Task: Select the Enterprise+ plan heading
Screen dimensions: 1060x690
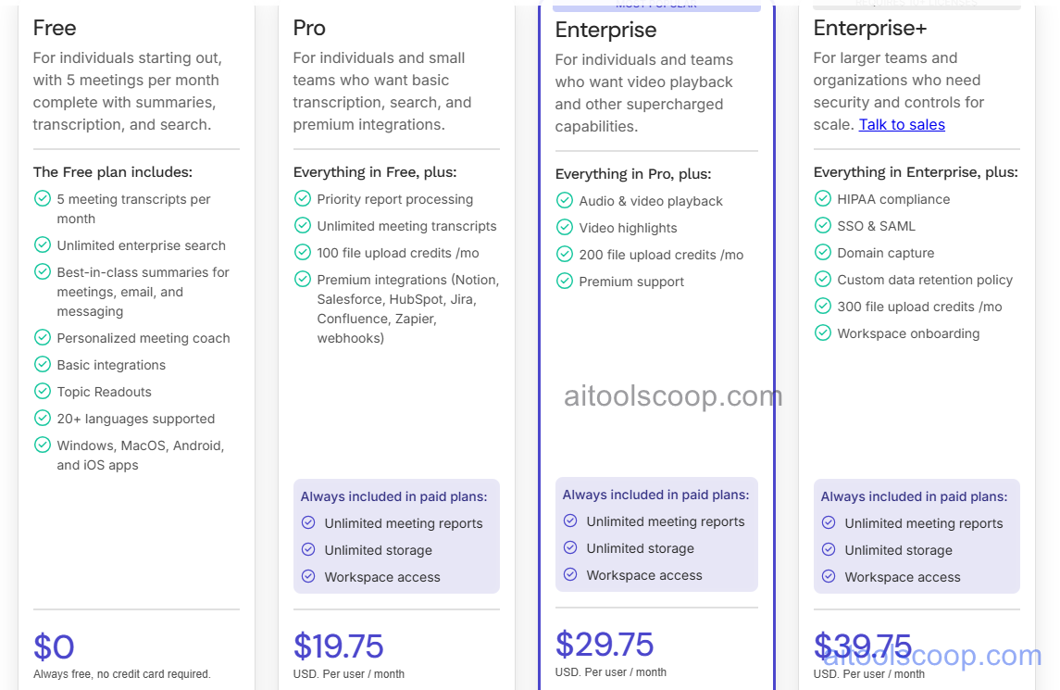Action: point(869,29)
